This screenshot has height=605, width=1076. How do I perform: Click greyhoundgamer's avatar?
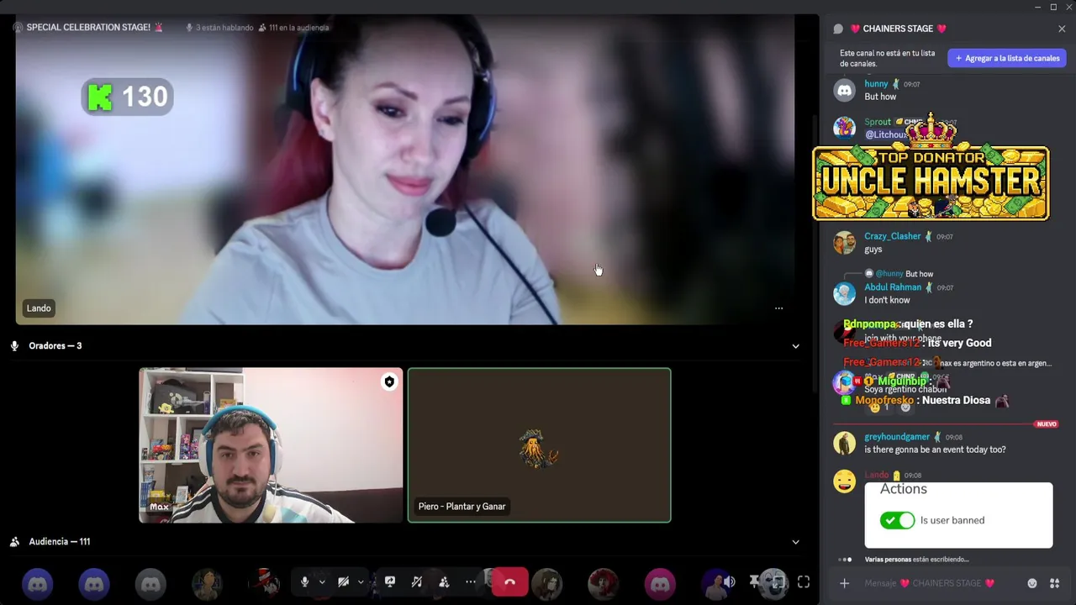point(844,443)
